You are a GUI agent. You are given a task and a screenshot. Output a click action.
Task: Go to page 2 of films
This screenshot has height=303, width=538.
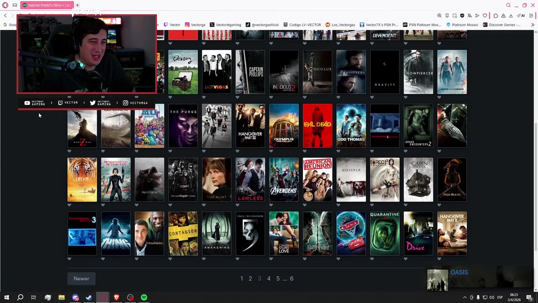(x=250, y=279)
